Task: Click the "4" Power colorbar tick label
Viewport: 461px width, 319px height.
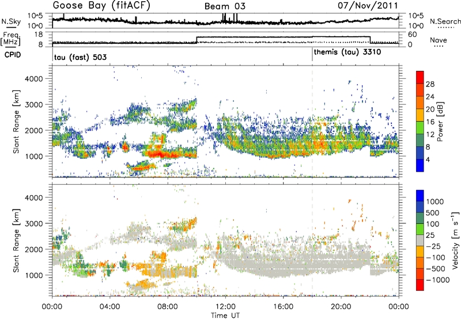Action: [428, 159]
